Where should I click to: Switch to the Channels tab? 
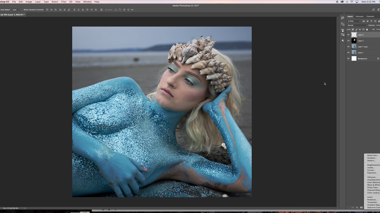[x=370, y=16]
